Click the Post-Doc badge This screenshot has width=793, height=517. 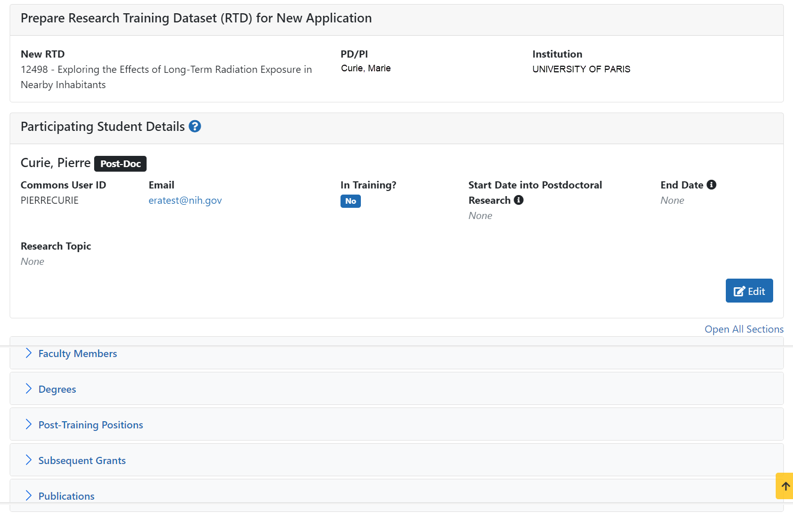[x=120, y=164]
